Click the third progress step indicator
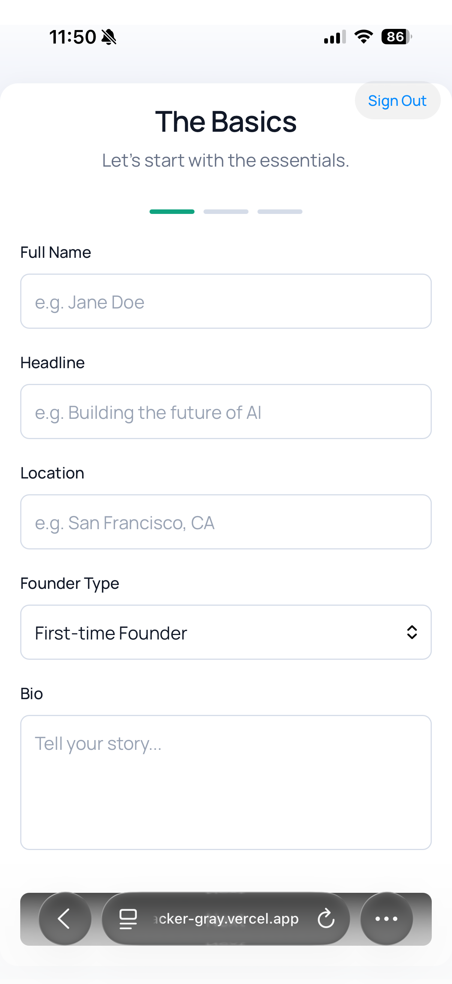 click(280, 212)
